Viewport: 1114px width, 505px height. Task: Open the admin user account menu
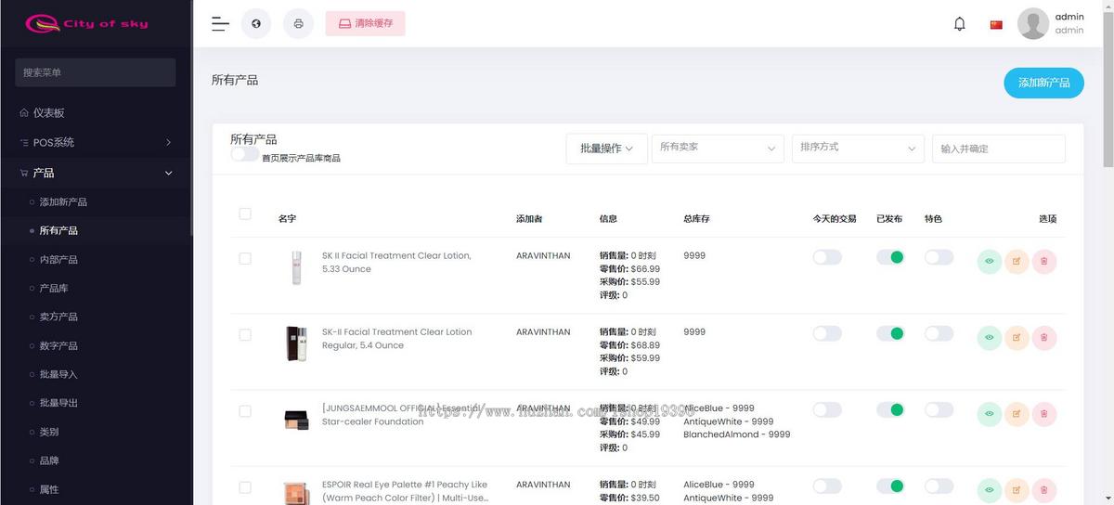[1051, 23]
